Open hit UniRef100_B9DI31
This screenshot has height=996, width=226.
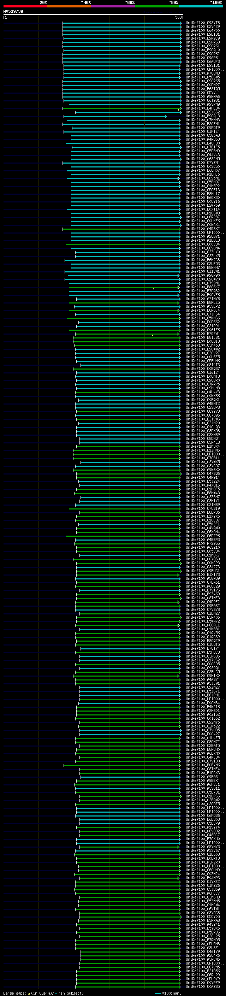[203, 34]
